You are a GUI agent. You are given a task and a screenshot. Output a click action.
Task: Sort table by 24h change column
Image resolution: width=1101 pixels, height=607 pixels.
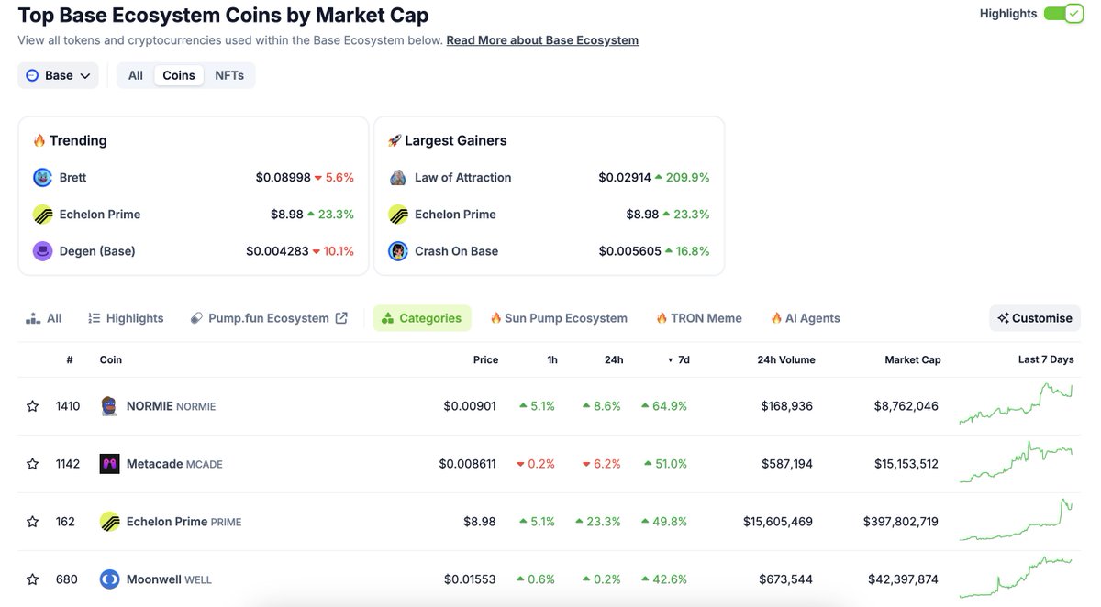click(614, 359)
